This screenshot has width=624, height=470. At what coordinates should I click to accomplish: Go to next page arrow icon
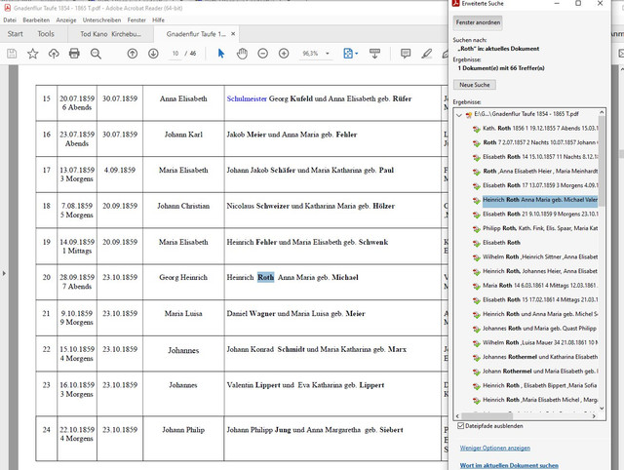click(x=153, y=54)
